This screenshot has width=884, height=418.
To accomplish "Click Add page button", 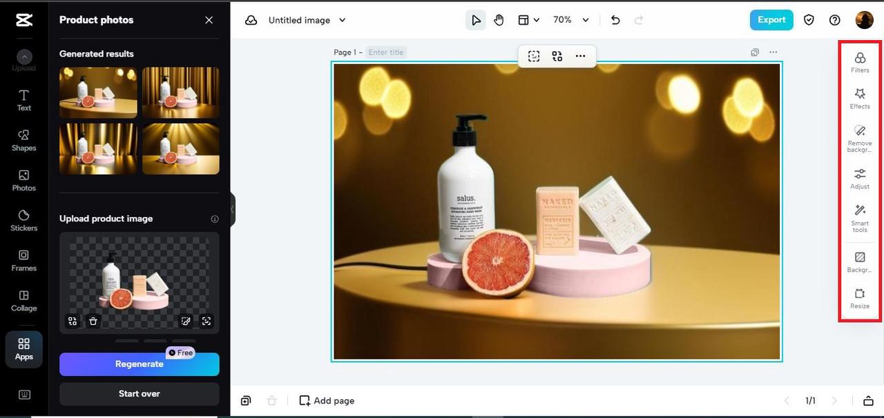I will (327, 401).
